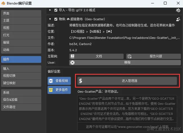The height and width of the screenshot is (133, 183).
Task: Open the 界面 preferences section
Action: pyautogui.click(x=21, y=14)
